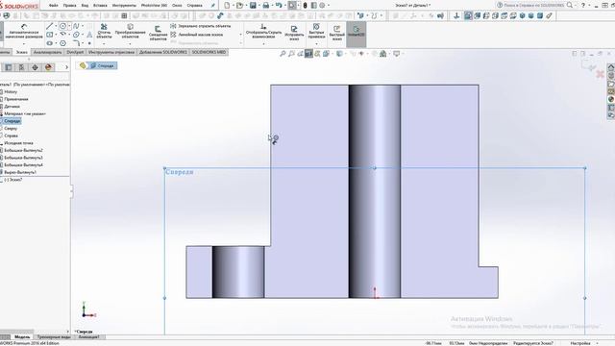This screenshot has height=346, width=615.
Task: Click the Save icon
Action: click(x=253, y=6)
